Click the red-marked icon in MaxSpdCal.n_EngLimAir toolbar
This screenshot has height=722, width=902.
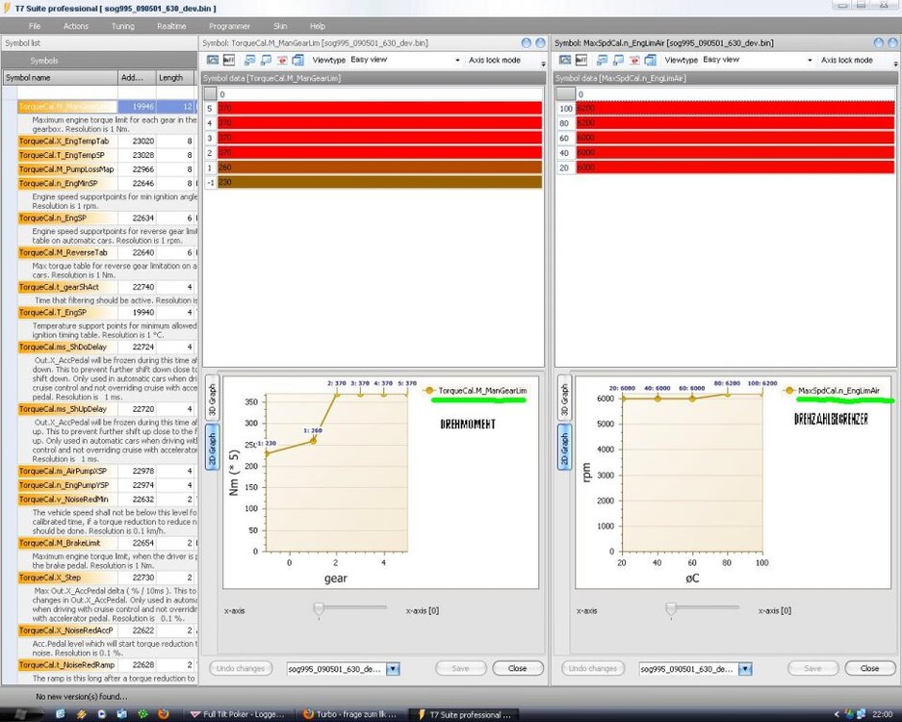(634, 60)
